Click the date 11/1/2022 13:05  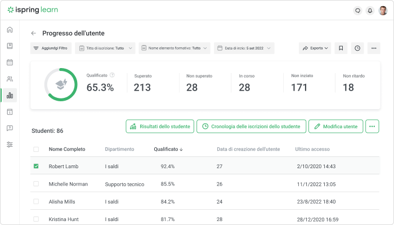pyautogui.click(x=316, y=184)
